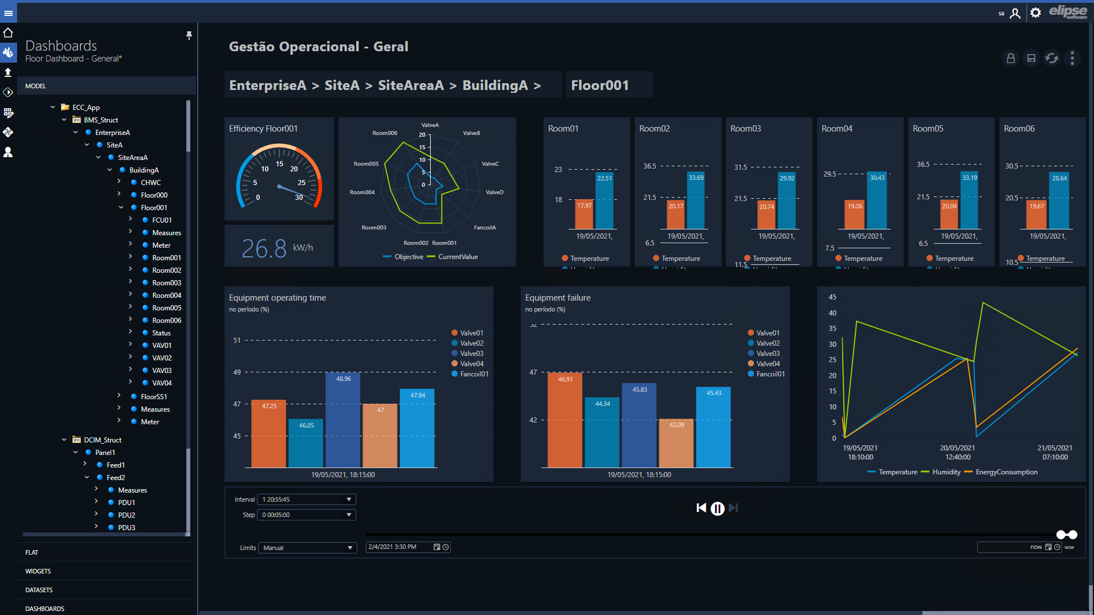Pause the timeline playback
Image resolution: width=1094 pixels, height=615 pixels.
[x=717, y=509]
